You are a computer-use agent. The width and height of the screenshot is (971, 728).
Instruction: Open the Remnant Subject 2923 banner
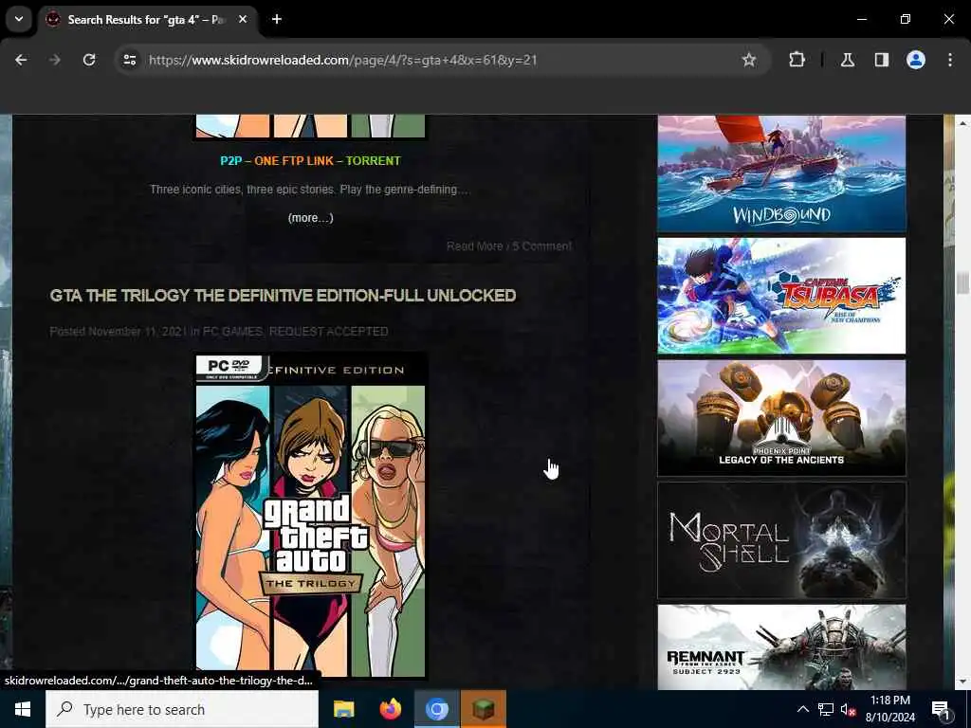tap(781, 646)
